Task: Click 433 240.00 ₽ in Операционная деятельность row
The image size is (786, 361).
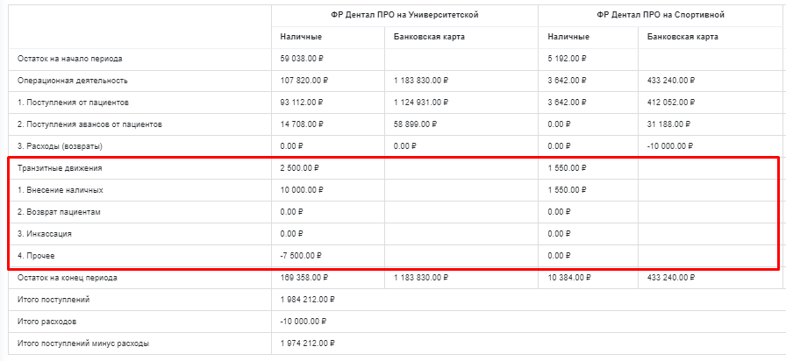Action: (671, 81)
